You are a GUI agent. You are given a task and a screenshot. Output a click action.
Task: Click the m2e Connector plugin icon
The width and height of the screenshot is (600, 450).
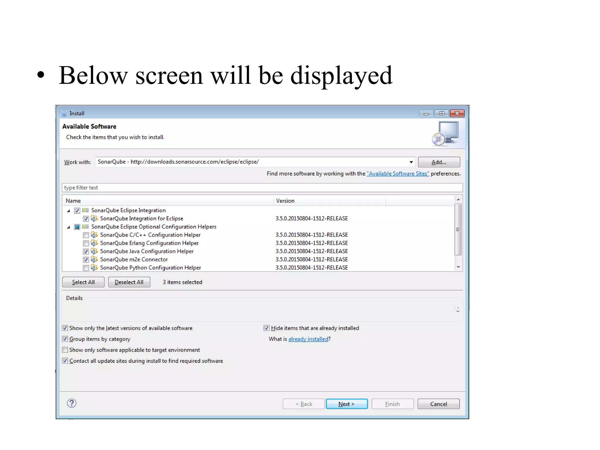(x=94, y=260)
